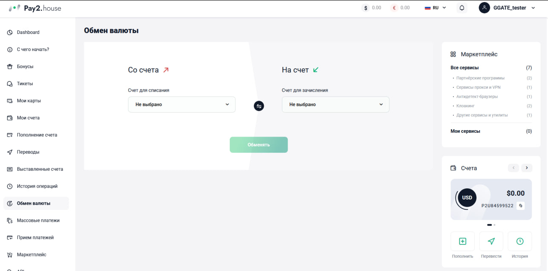The image size is (548, 271).
Task: Select second account carousel dot
Action: pos(494,225)
